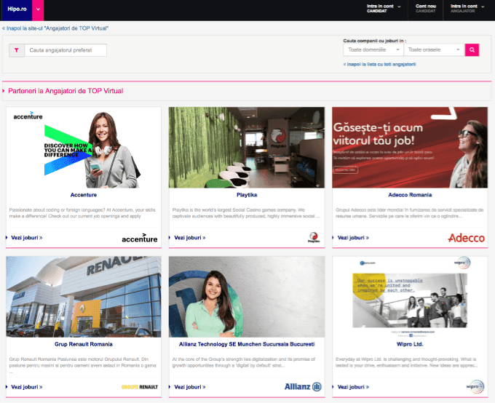495x403 pixels.
Task: Open the Playtika office banner image
Action: click(247, 148)
